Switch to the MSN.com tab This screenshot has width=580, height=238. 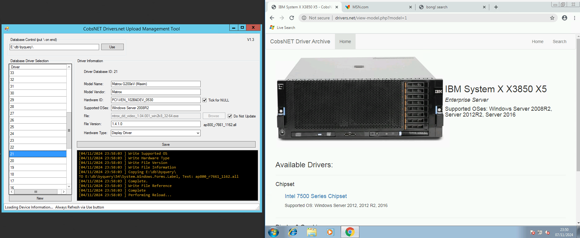pyautogui.click(x=360, y=7)
